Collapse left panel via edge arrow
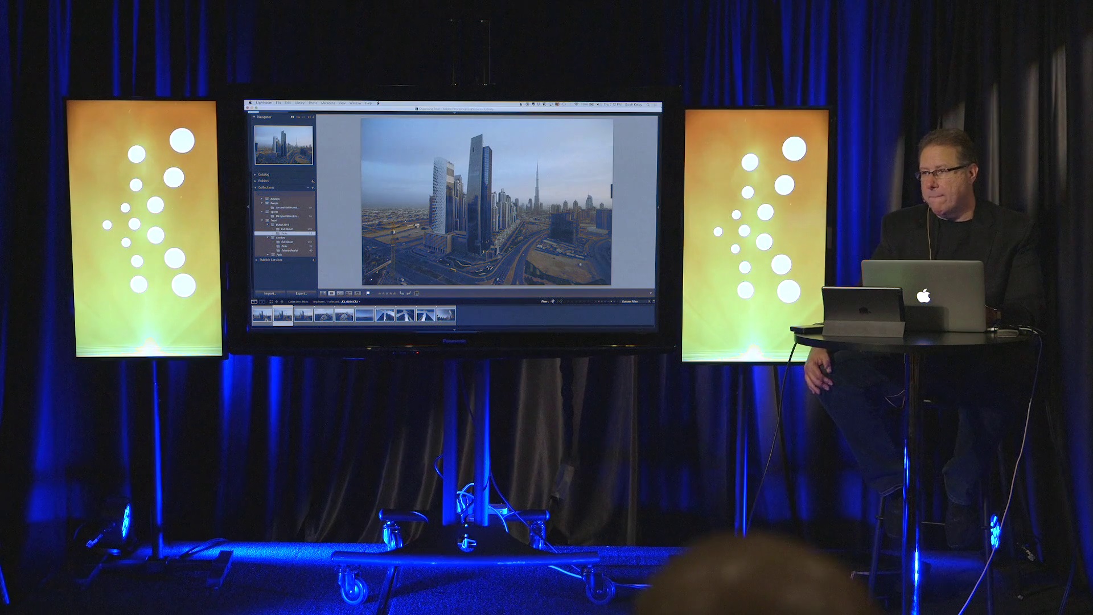This screenshot has width=1093, height=615. point(248,207)
